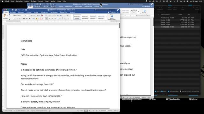Switch to the Zeichnen ribbon tab
This screenshot has height=114, width=204.
pyautogui.click(x=21, y=12)
